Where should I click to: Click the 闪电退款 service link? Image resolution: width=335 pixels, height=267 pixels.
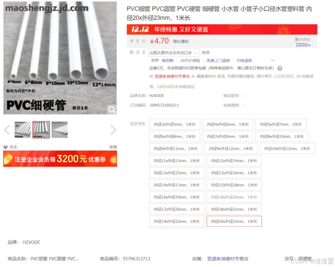[x=245, y=61]
